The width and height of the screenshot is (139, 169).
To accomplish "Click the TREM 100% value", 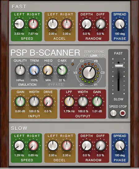I will click(x=34, y=80).
